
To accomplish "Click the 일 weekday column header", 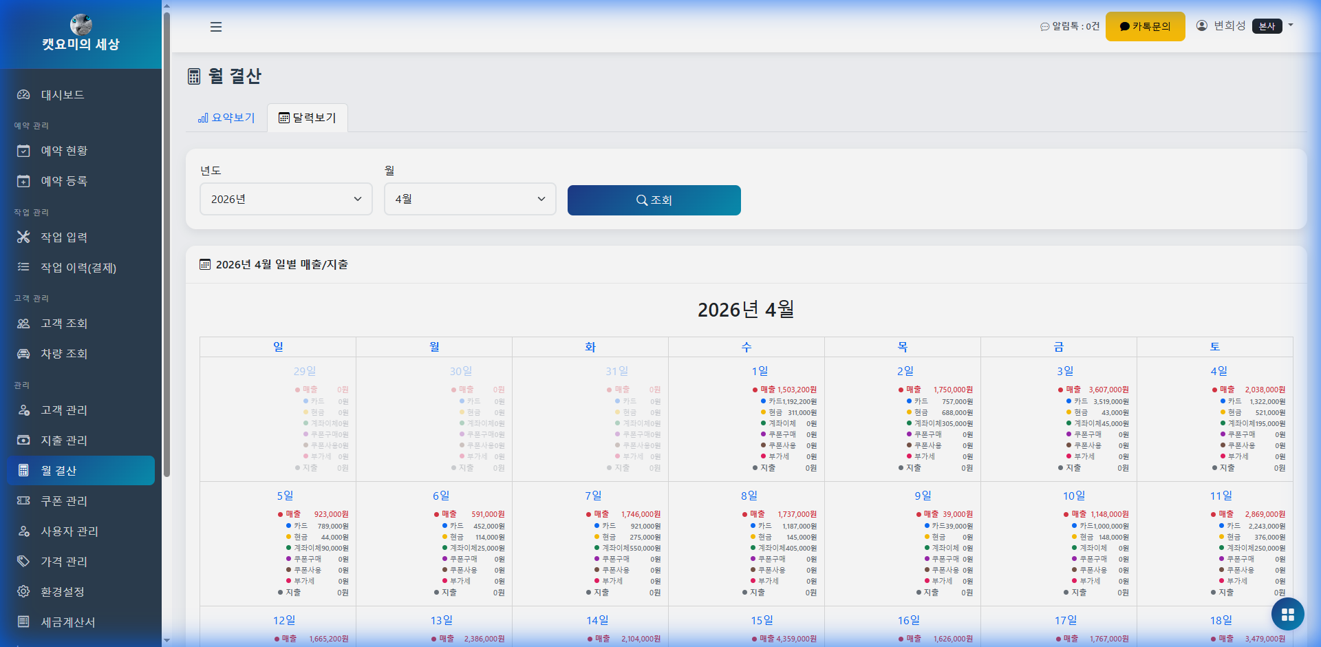I will click(278, 347).
